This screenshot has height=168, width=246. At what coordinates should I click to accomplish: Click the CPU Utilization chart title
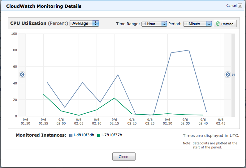pyautogui.click(x=28, y=23)
